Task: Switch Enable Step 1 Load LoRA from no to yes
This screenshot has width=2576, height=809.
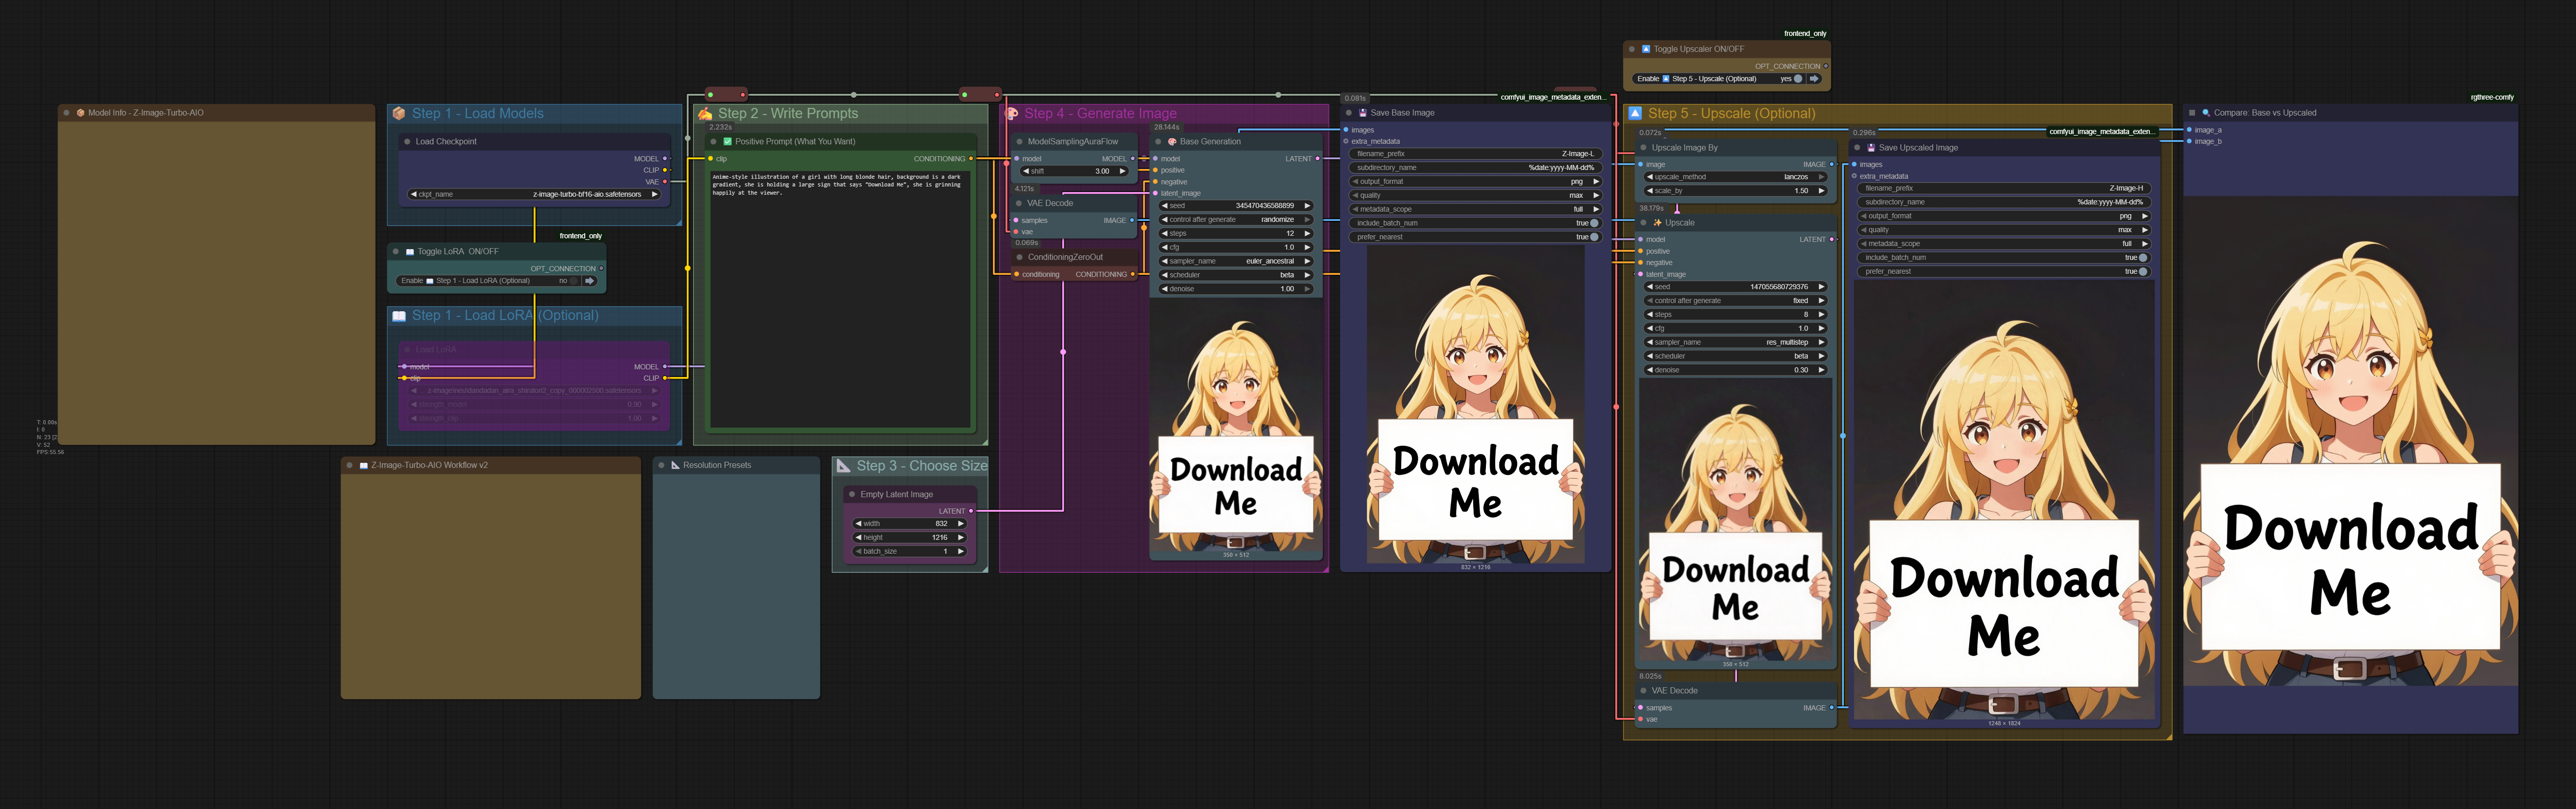Action: pos(573,281)
